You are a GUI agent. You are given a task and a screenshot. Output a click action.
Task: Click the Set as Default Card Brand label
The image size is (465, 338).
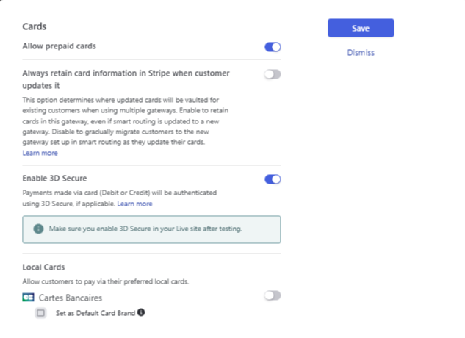[x=95, y=313]
